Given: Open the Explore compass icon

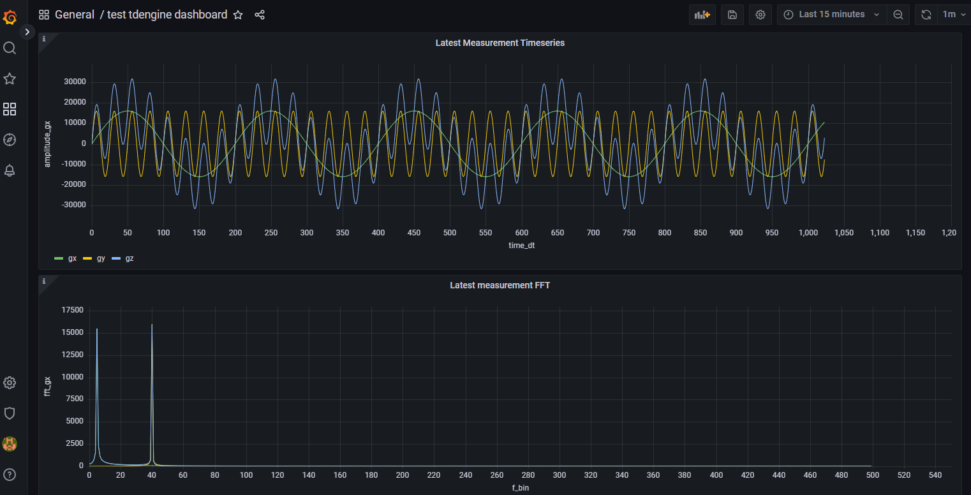Looking at the screenshot, I should pyautogui.click(x=10, y=140).
